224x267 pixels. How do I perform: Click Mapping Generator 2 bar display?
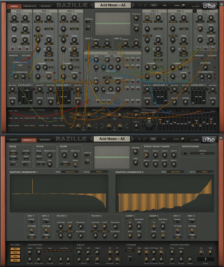165,194
